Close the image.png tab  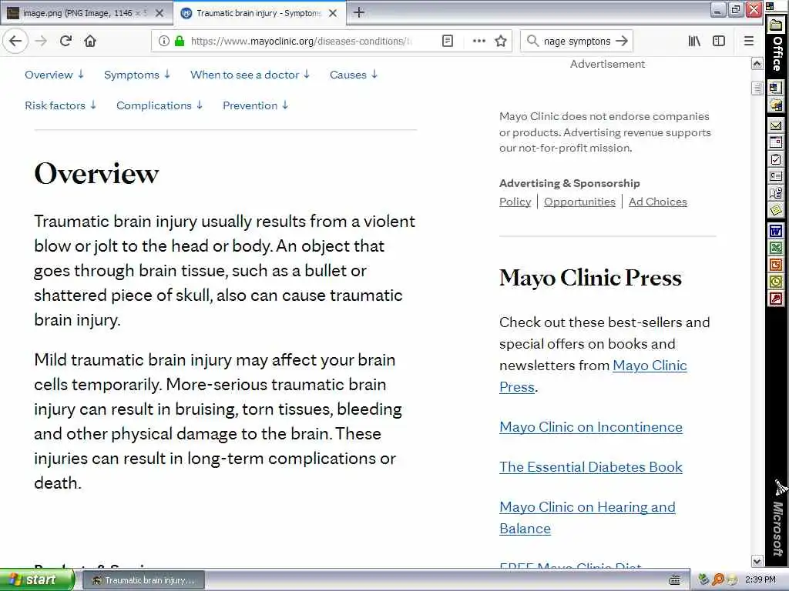159,13
